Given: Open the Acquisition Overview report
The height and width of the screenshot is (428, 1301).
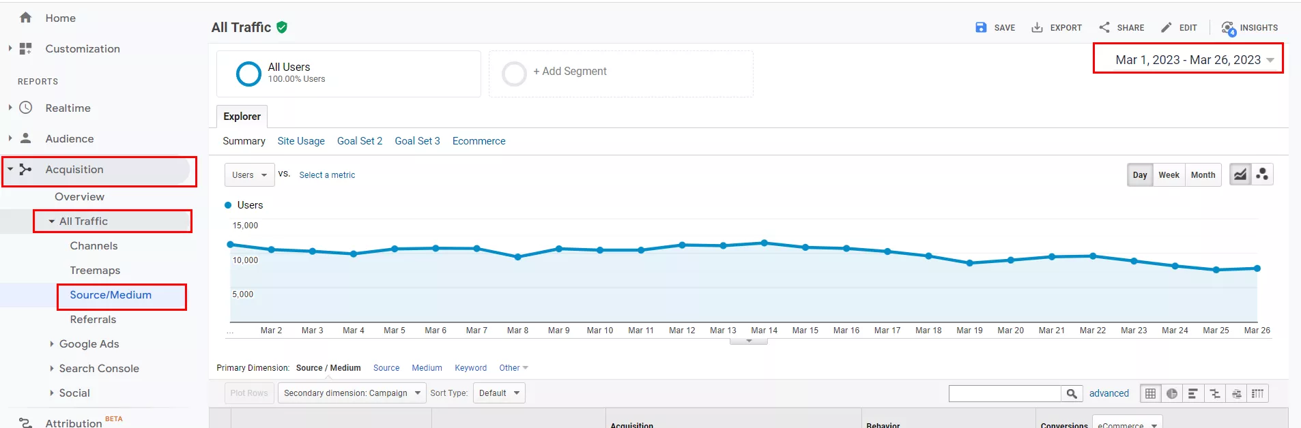Looking at the screenshot, I should (x=79, y=196).
